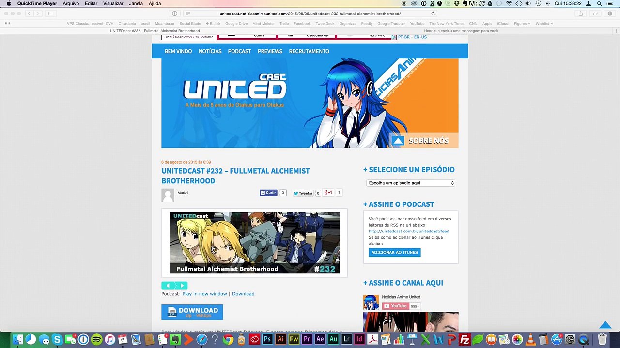Image resolution: width=620 pixels, height=348 pixels.
Task: Launch Safari from the dock
Action: click(x=201, y=340)
